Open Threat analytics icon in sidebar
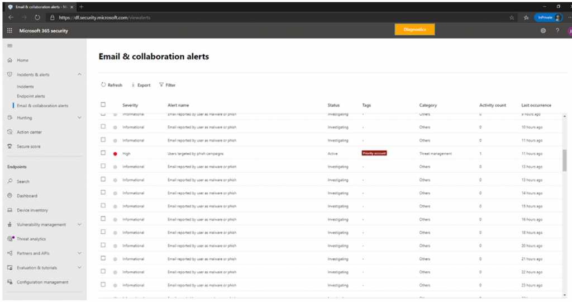Screen dimensions: 572x302 (10, 239)
